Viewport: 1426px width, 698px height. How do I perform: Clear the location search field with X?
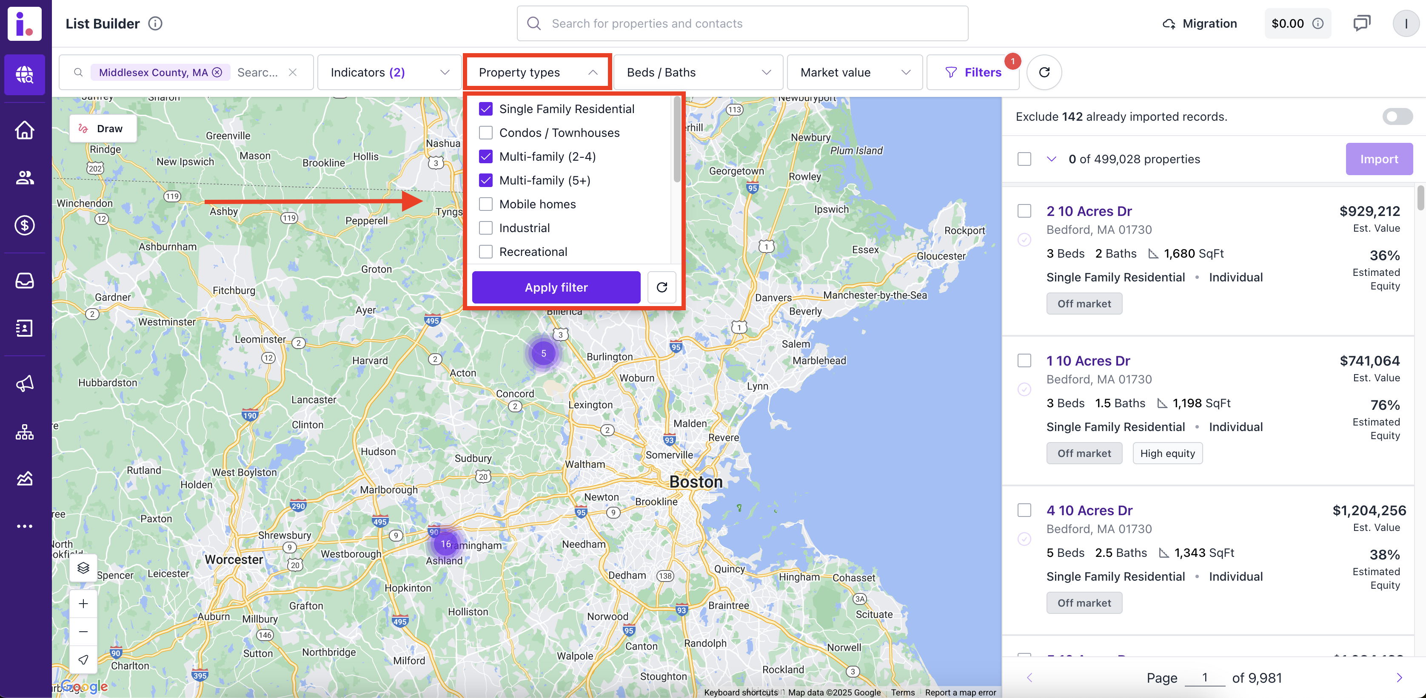(293, 72)
